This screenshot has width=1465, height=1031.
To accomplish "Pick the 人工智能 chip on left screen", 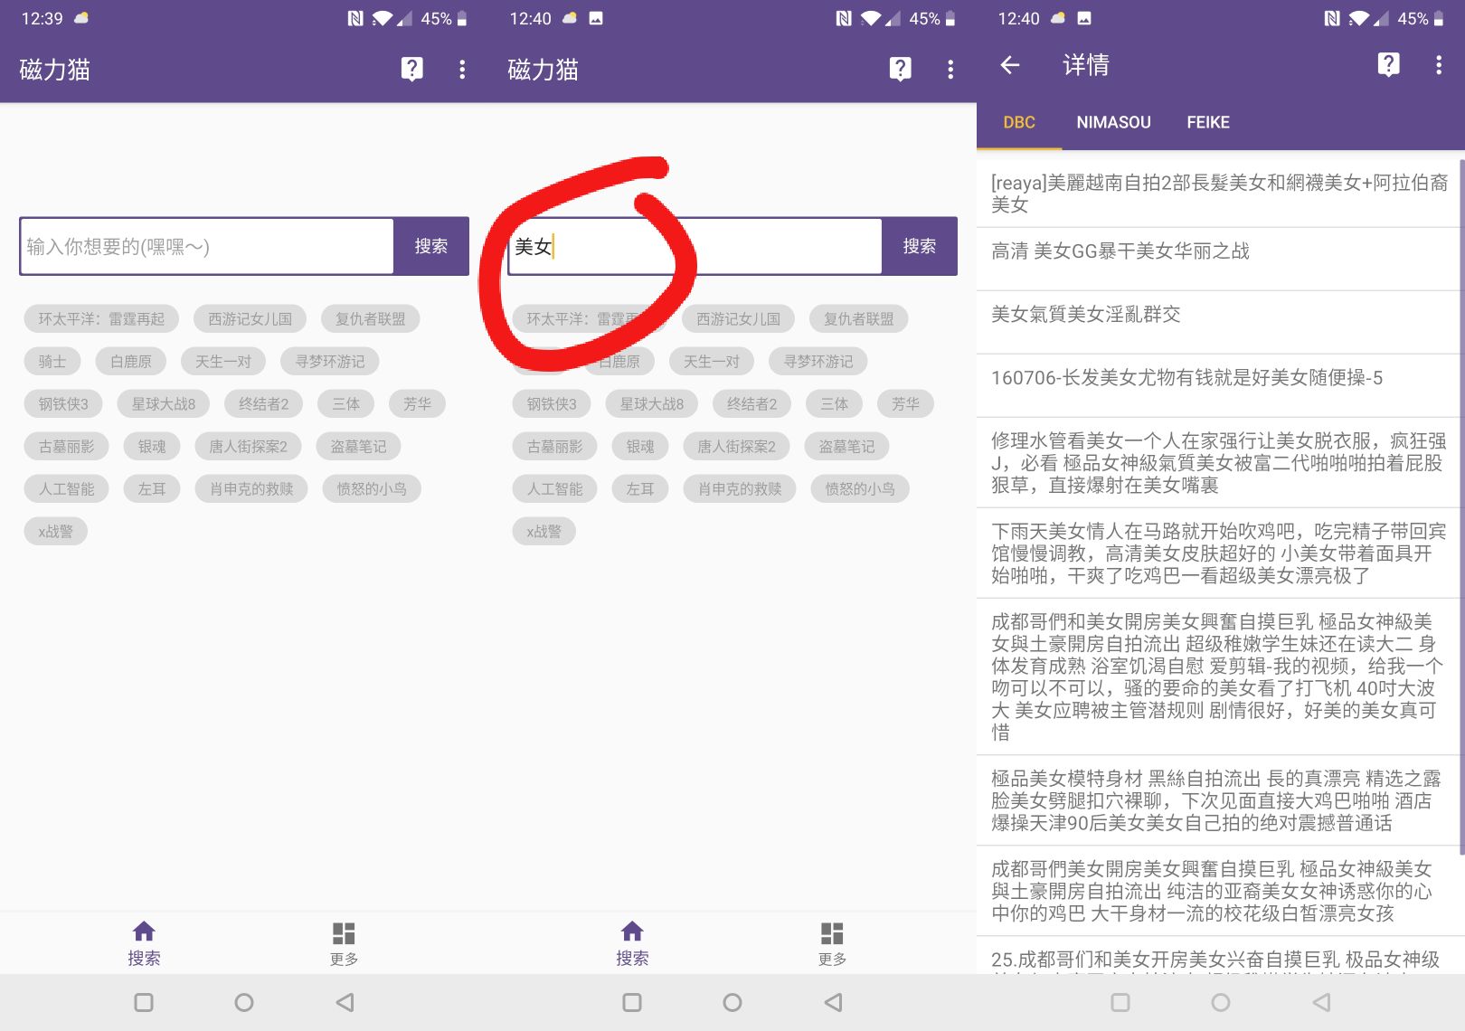I will tap(67, 489).
